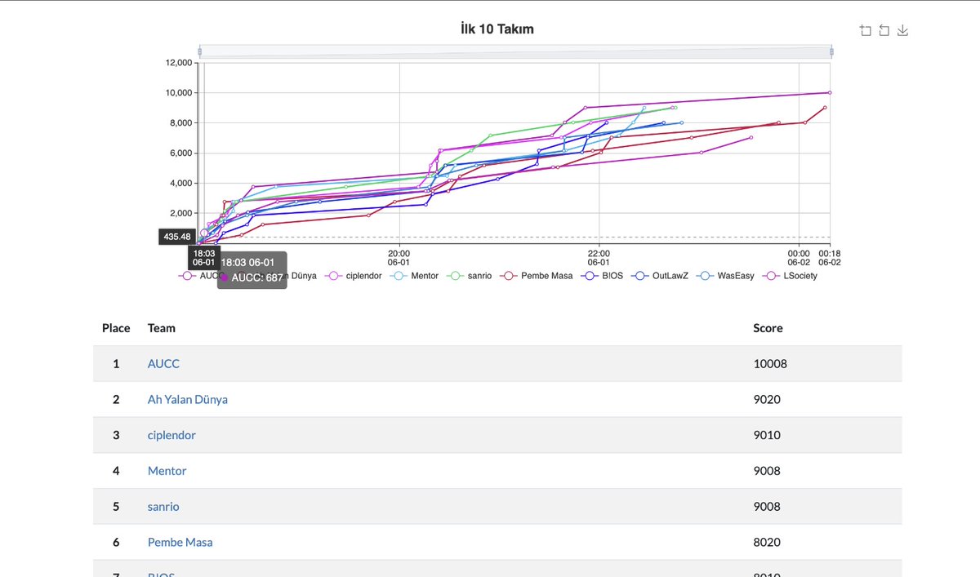Click the 435.48 axis pointer value label
The height and width of the screenshot is (577, 980).
(177, 237)
